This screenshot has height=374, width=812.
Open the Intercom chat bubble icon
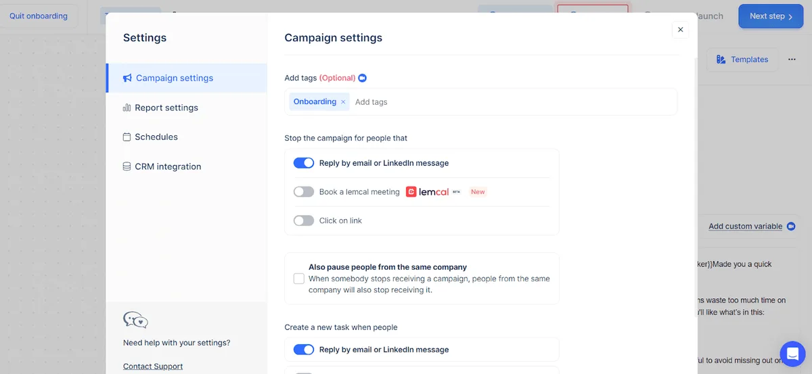tap(792, 354)
